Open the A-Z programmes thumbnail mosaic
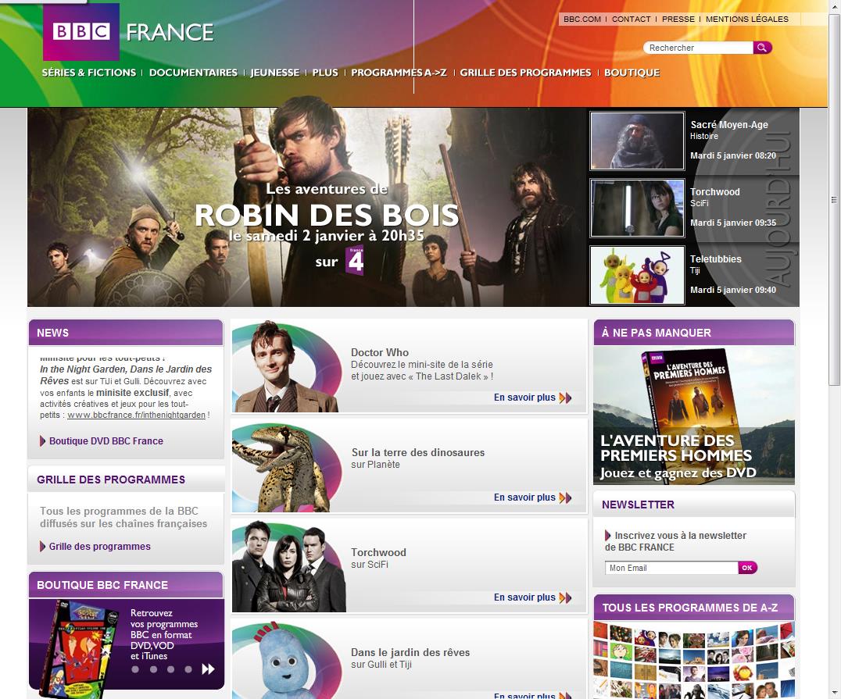 coord(694,660)
